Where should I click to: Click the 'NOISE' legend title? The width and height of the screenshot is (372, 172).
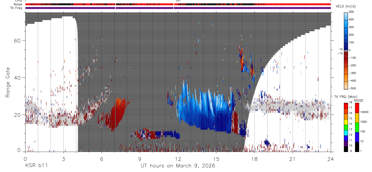coord(358,100)
